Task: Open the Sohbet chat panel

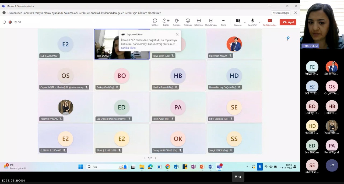Action: tap(155, 22)
